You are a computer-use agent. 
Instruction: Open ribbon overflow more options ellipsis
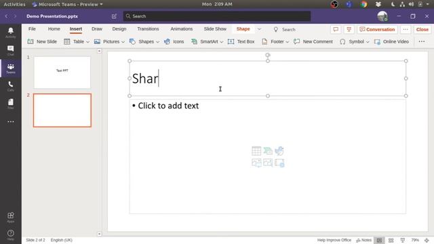tap(422, 41)
